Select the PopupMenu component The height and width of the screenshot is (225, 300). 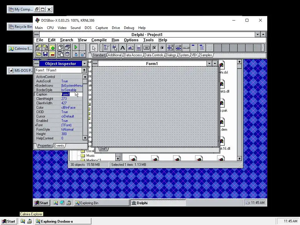point(115,48)
